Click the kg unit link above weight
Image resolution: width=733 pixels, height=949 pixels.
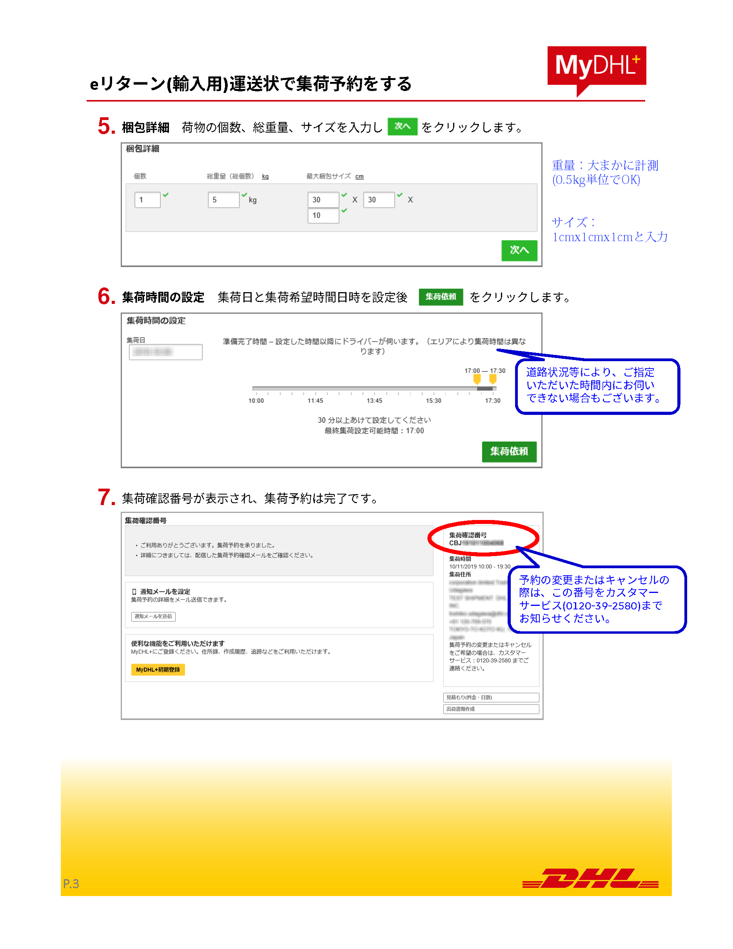click(265, 176)
